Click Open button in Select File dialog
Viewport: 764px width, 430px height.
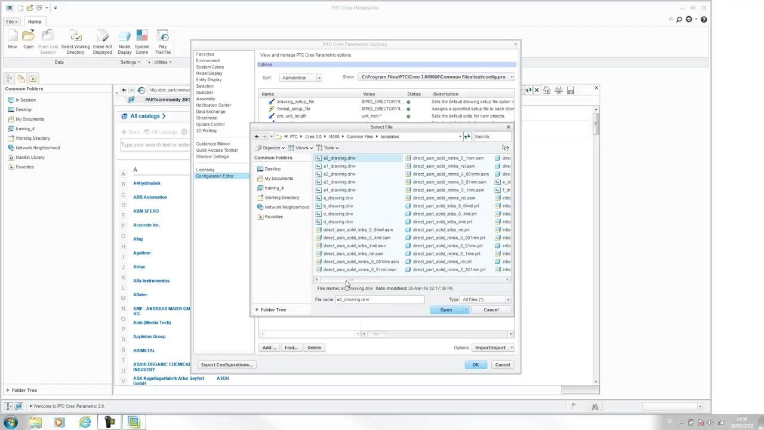tap(446, 310)
